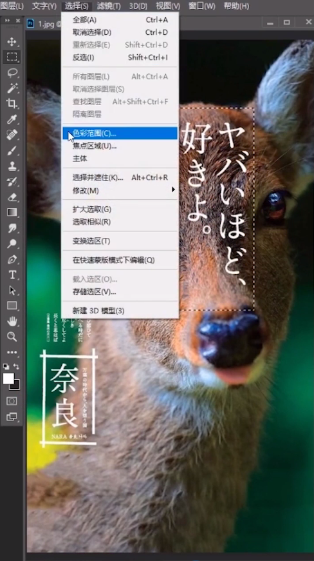Choose 变换选区(T) menu entry
This screenshot has height=561, width=314.
pyautogui.click(x=120, y=241)
